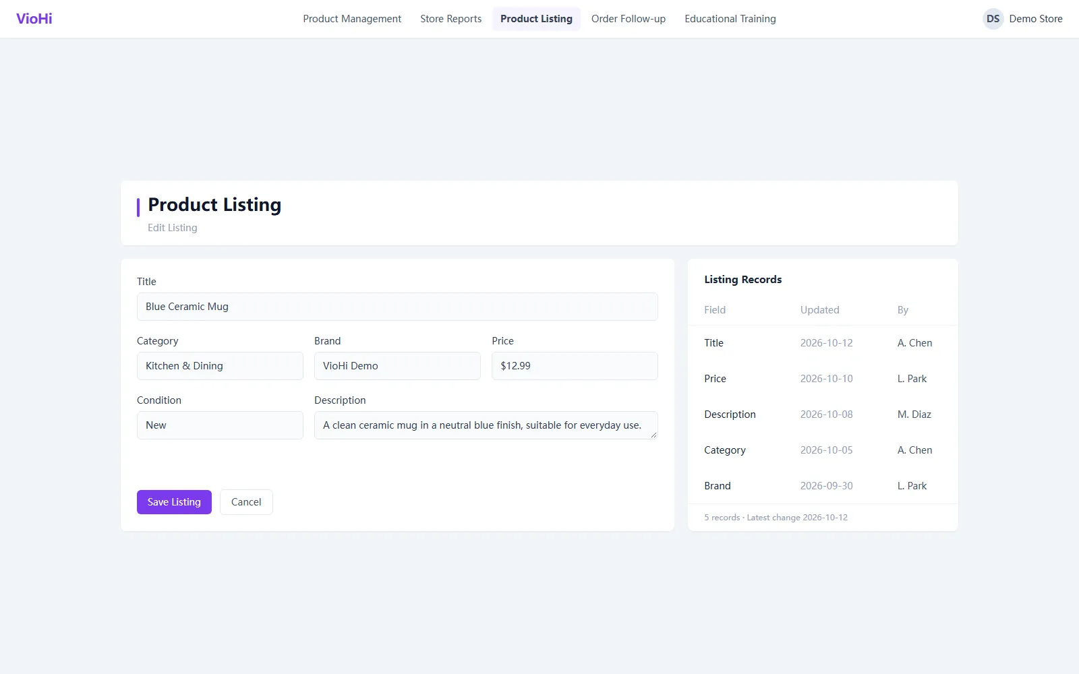
Task: Click date 2026-09-30 in records
Action: coord(826,486)
